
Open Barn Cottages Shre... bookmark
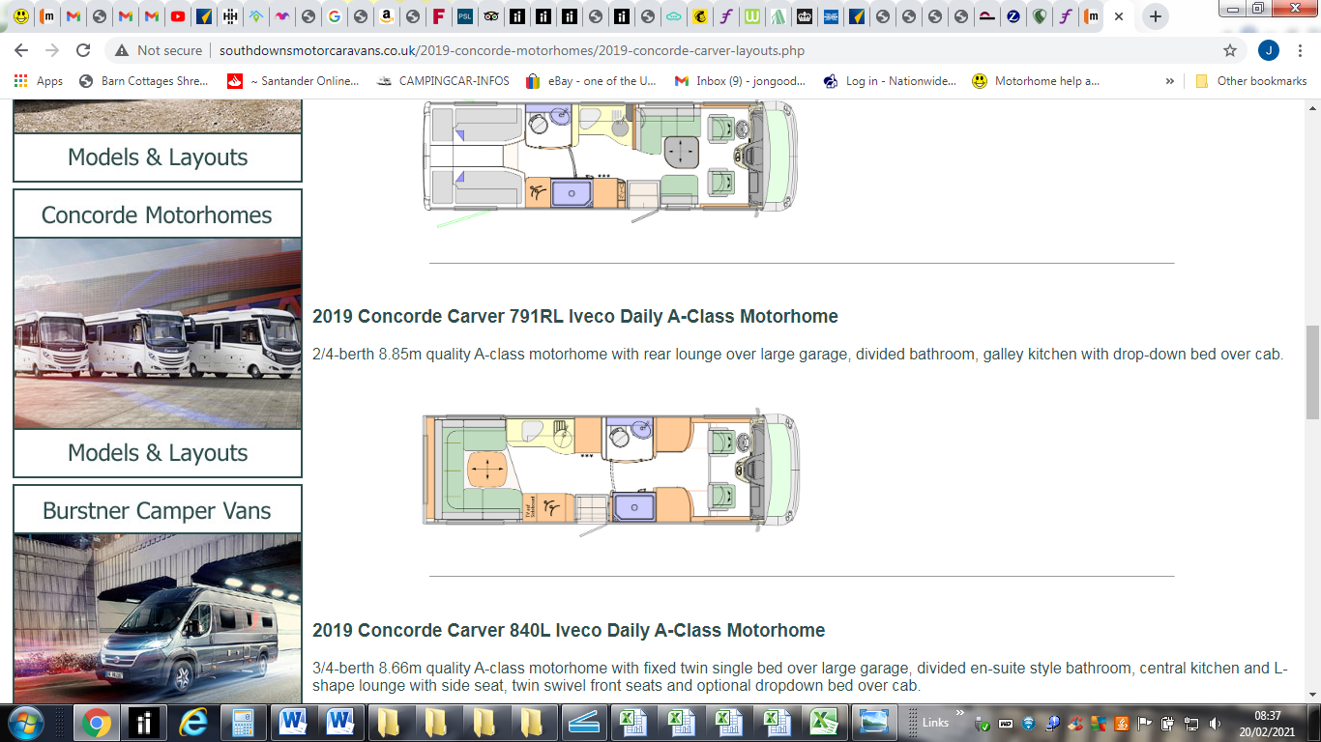[143, 81]
